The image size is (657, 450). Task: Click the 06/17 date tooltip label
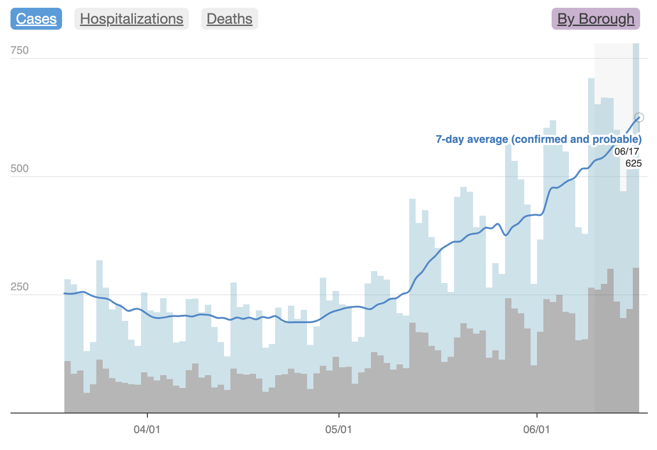click(x=626, y=152)
